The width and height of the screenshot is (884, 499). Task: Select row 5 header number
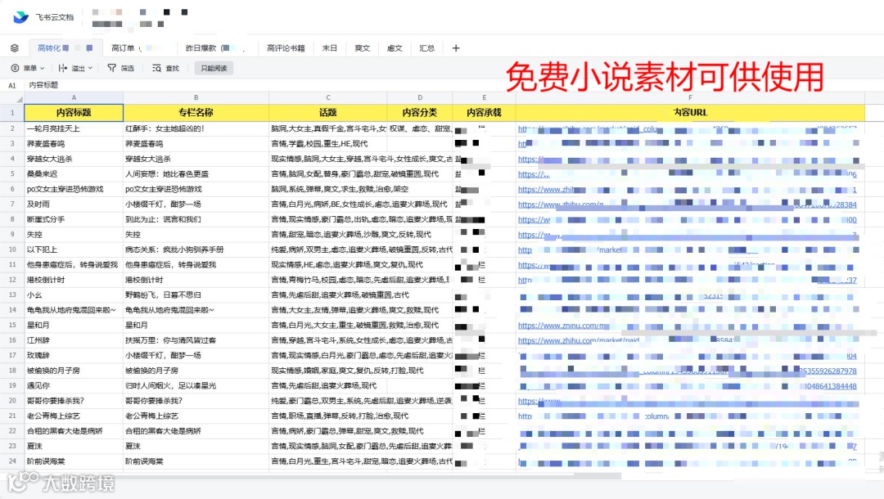coord(11,174)
